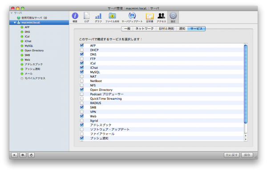This screenshot has height=172, width=267.
Task: Uncheck the プッシュ通知 checkbox in list
Action: (x=82, y=138)
